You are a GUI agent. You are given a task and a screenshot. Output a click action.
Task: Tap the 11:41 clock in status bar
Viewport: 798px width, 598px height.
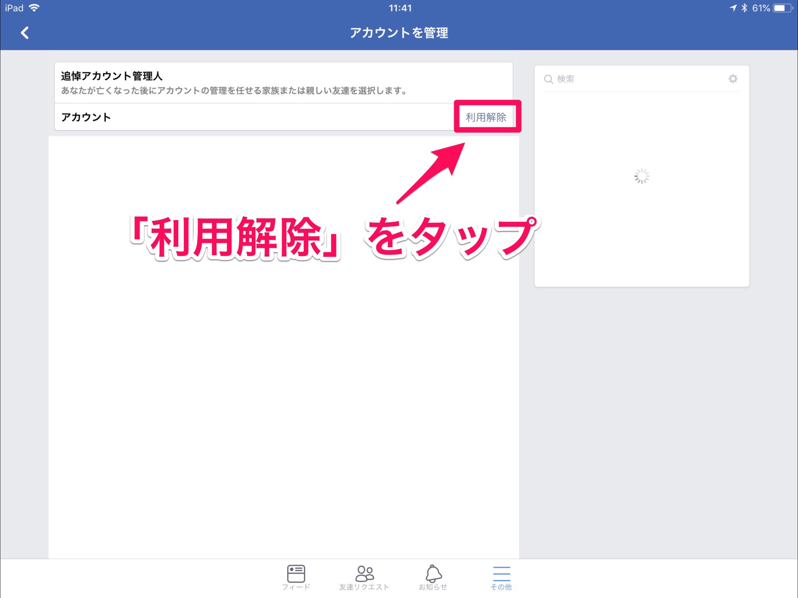[400, 8]
